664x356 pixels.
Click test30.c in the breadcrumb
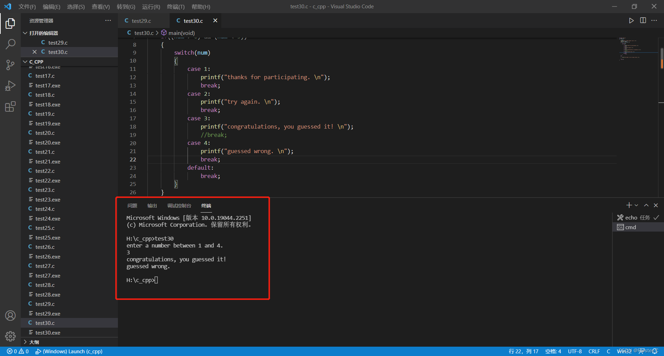144,33
